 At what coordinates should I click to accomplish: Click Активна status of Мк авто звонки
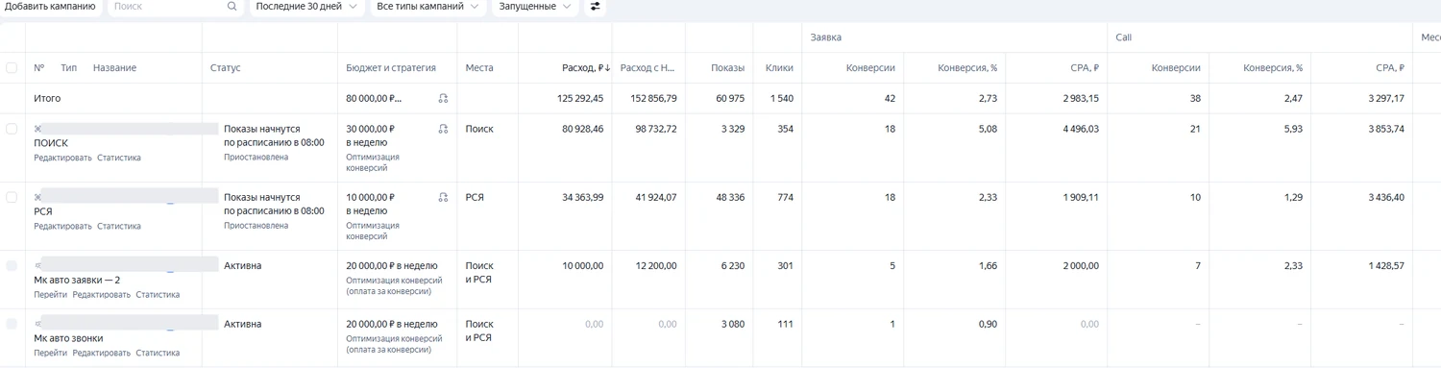(x=243, y=324)
